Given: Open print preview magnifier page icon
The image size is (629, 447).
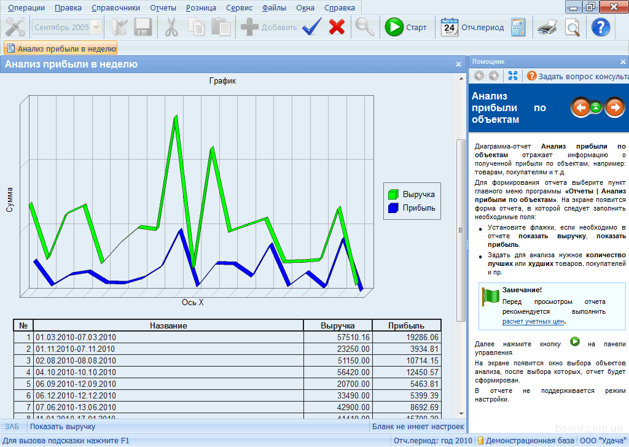Looking at the screenshot, I should pyautogui.click(x=572, y=27).
